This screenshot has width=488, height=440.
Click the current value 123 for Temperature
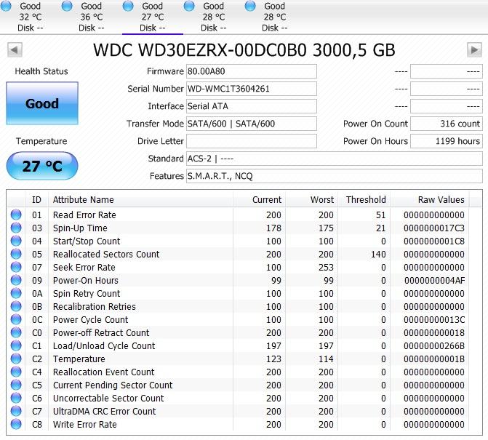(273, 359)
